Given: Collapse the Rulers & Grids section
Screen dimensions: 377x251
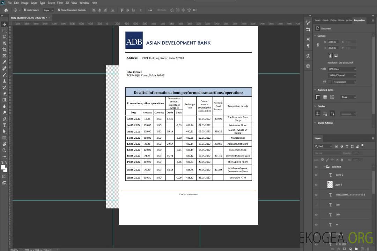Looking at the screenshot, I should [x=315, y=90].
